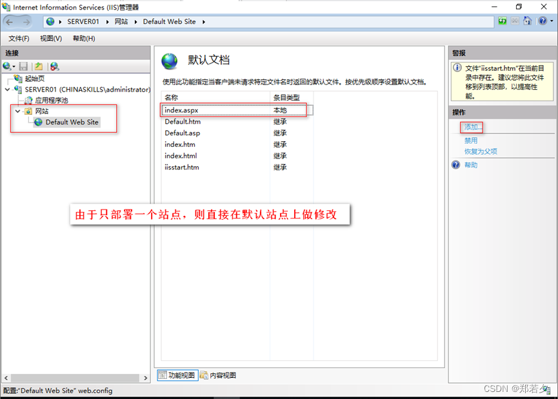Open the 视图(V) menu
This screenshot has height=399, width=558.
tap(51, 39)
